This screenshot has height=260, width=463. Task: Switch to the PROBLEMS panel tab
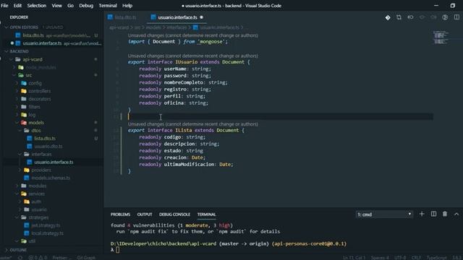coord(120,214)
